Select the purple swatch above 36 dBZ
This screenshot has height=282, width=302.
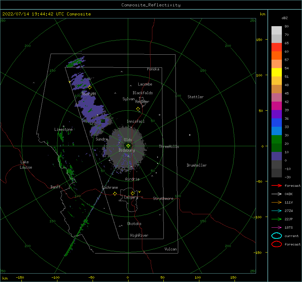coord(276,114)
